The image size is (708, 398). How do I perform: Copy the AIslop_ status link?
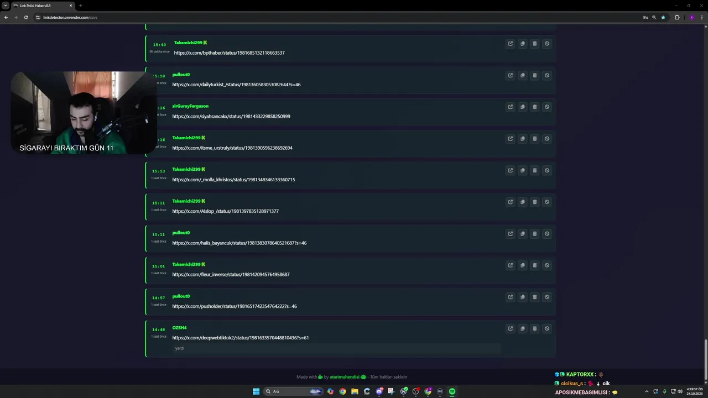522,202
